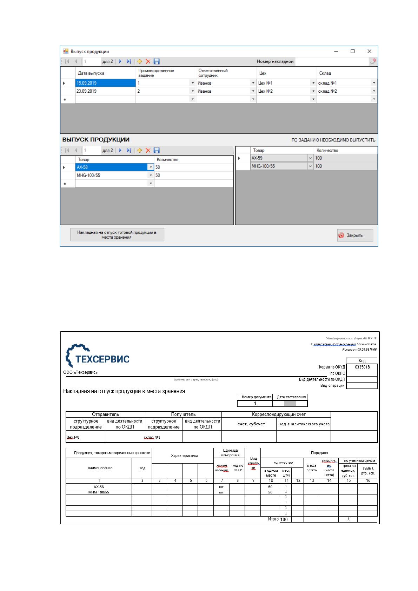Delete record using top toolbar red X
Viewport: 418px width, 591px height.
148,61
